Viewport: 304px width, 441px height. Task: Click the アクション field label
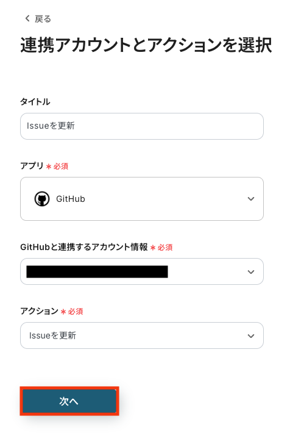pos(39,311)
